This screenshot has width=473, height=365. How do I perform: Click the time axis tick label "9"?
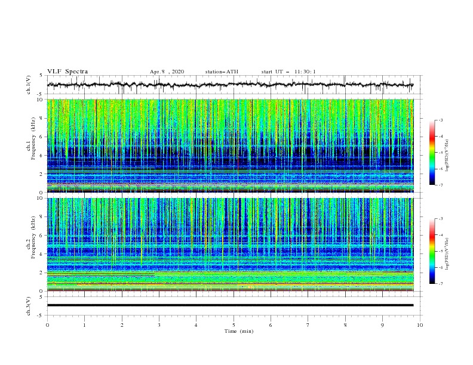tap(382, 325)
